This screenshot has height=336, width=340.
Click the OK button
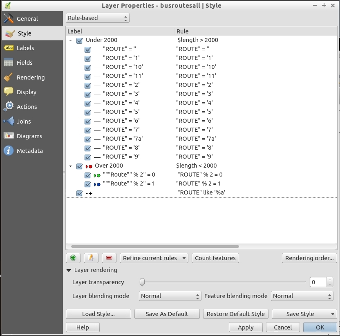coord(320,327)
